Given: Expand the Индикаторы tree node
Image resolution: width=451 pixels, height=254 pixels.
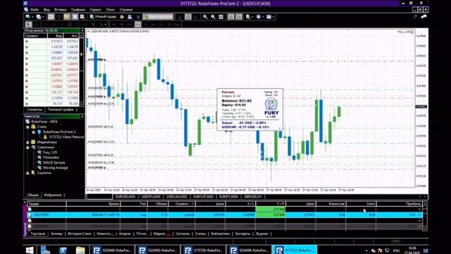Looking at the screenshot, I should click(28, 143).
